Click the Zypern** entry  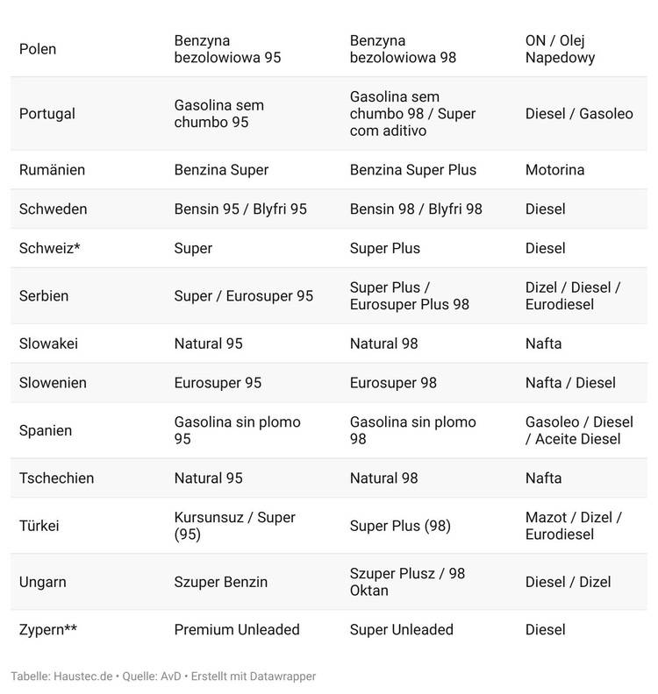click(x=48, y=629)
